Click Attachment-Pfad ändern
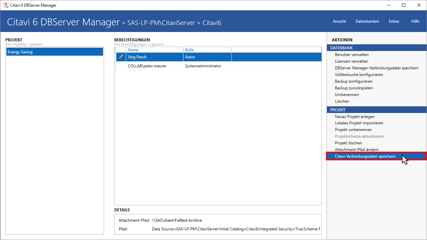 coord(357,150)
